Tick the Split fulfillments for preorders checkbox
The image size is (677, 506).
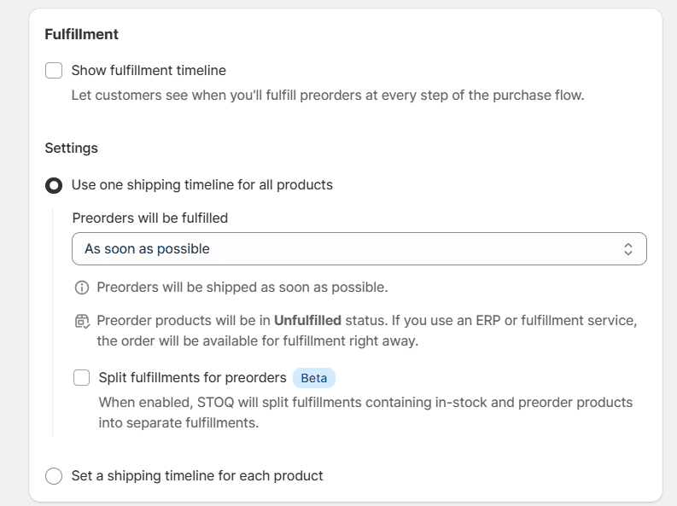click(82, 378)
